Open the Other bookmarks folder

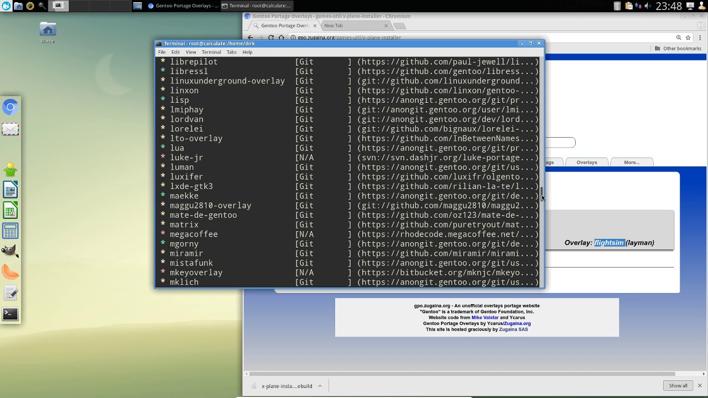pos(678,48)
